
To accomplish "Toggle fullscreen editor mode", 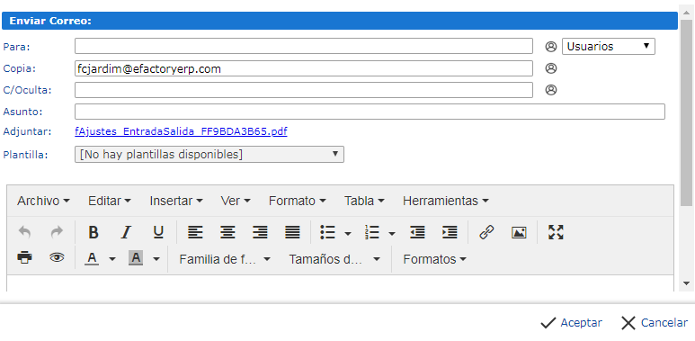I will (556, 232).
